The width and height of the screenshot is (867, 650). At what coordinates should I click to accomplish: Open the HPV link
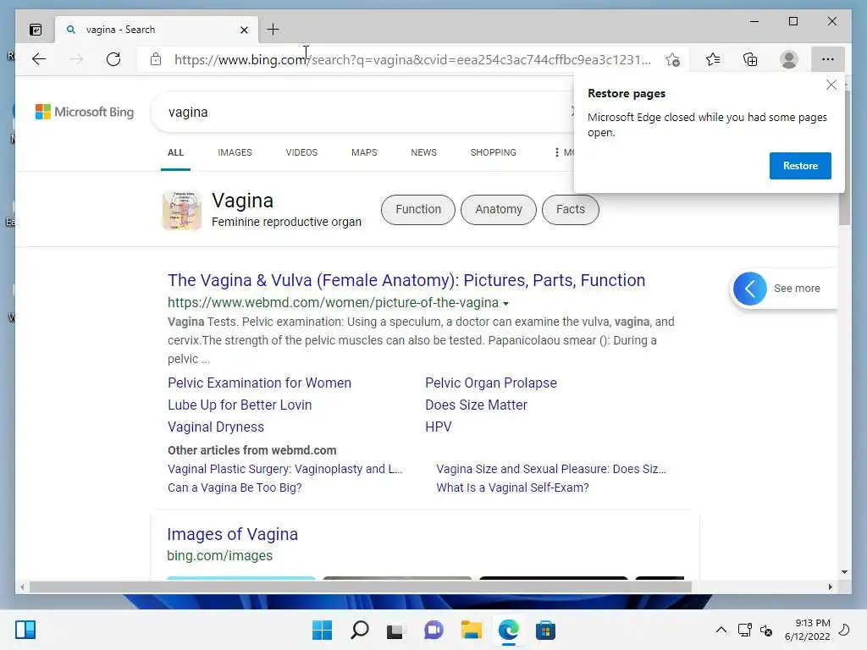[439, 427]
